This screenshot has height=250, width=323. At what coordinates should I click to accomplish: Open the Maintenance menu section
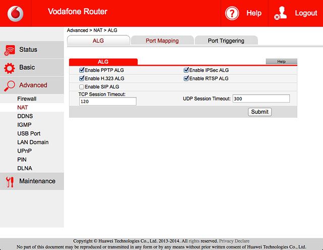tap(32, 181)
